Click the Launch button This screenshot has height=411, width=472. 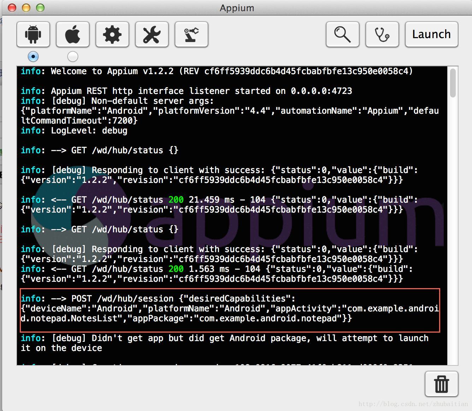click(x=432, y=34)
